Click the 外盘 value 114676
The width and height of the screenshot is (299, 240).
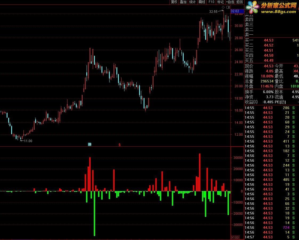(267, 86)
